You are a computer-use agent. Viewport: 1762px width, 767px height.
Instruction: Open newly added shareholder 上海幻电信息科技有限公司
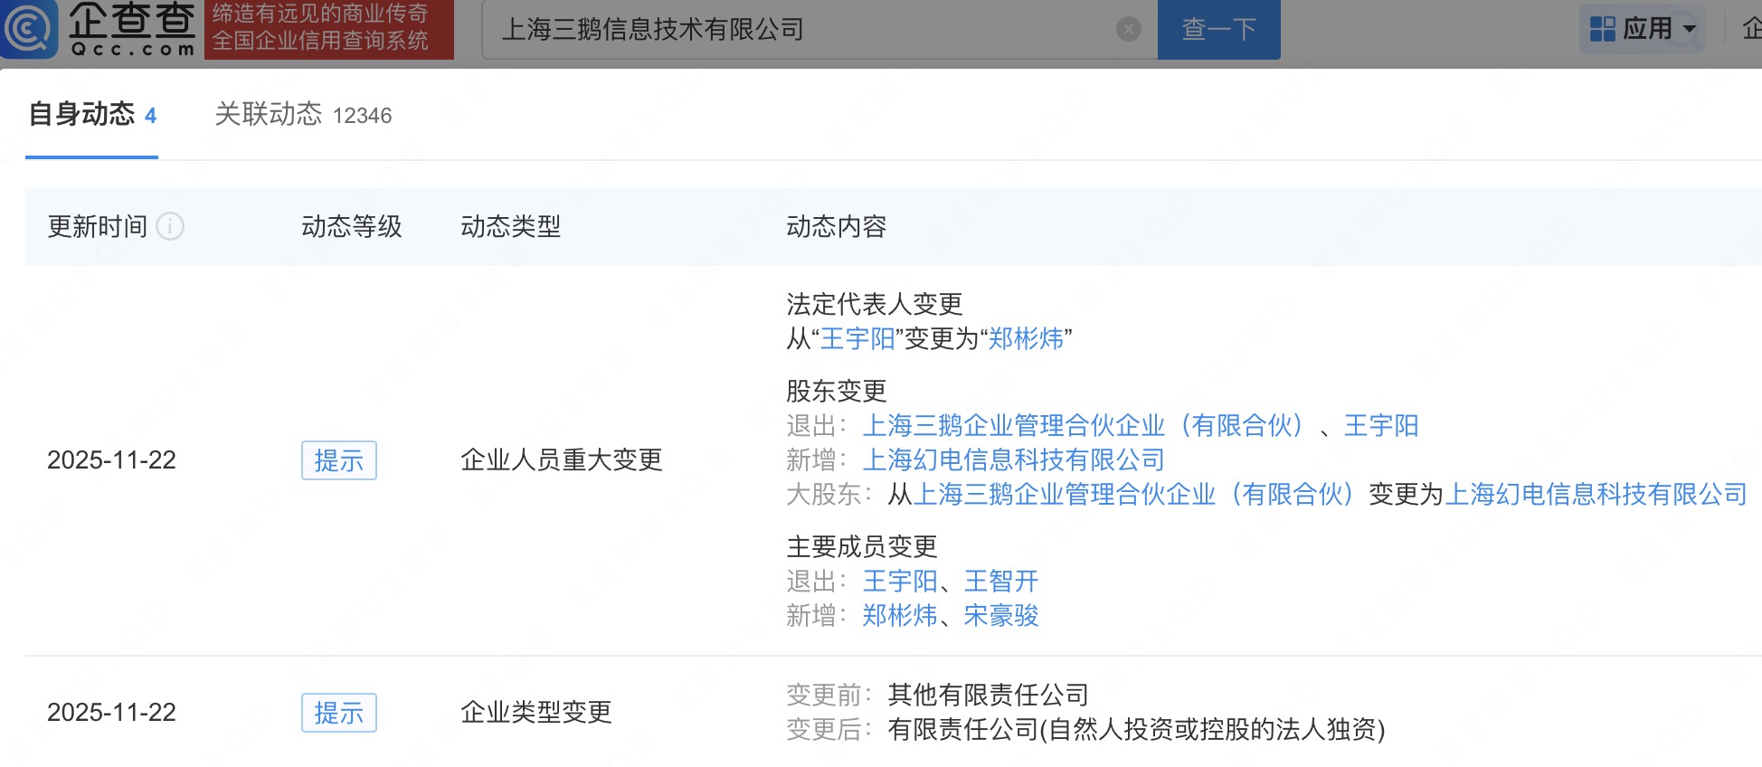coord(1013,459)
